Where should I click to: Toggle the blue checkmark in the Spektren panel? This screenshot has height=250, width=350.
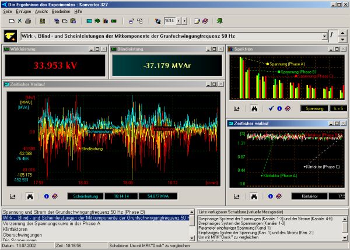click(x=271, y=108)
